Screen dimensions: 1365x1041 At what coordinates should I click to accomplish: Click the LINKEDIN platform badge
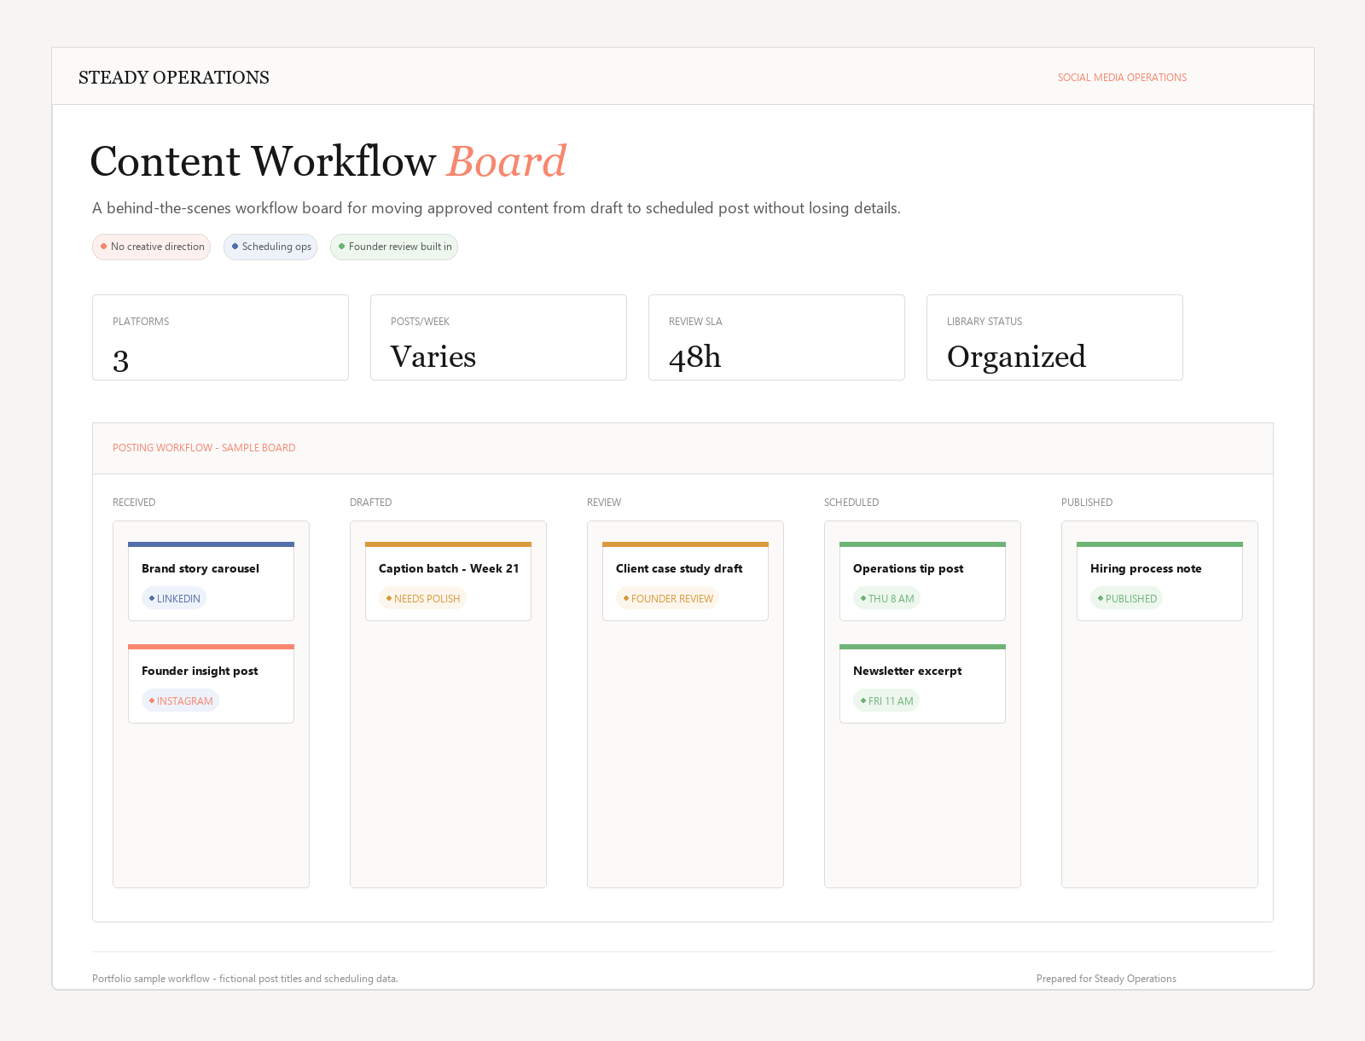174,598
